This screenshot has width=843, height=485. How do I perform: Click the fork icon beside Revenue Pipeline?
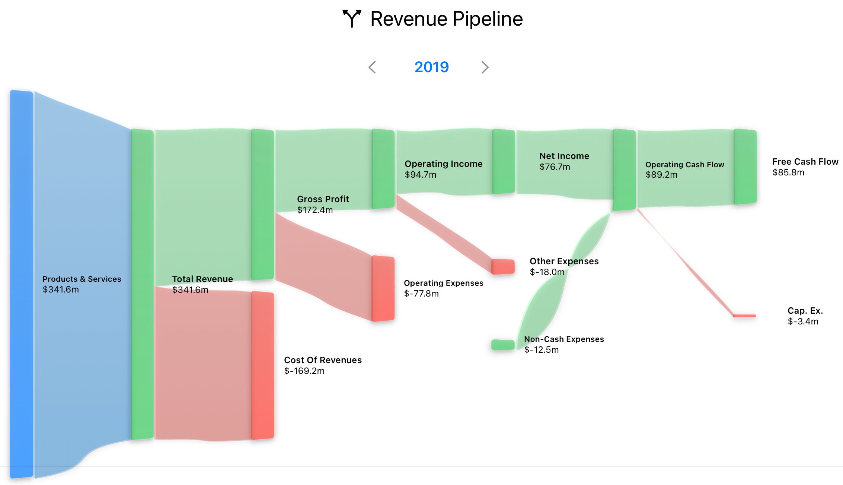[351, 18]
